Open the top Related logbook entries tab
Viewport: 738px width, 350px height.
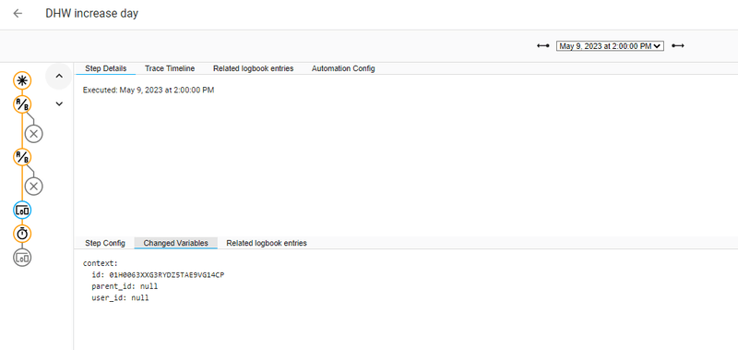253,68
